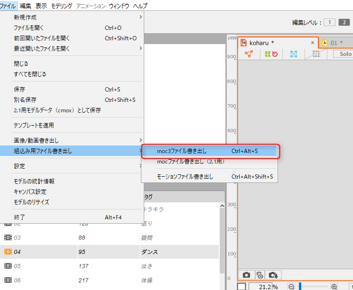Viewport: 353px width, 290px height.
Task: Select 組込み用ファイル書き出し entry
Action: click(x=72, y=151)
